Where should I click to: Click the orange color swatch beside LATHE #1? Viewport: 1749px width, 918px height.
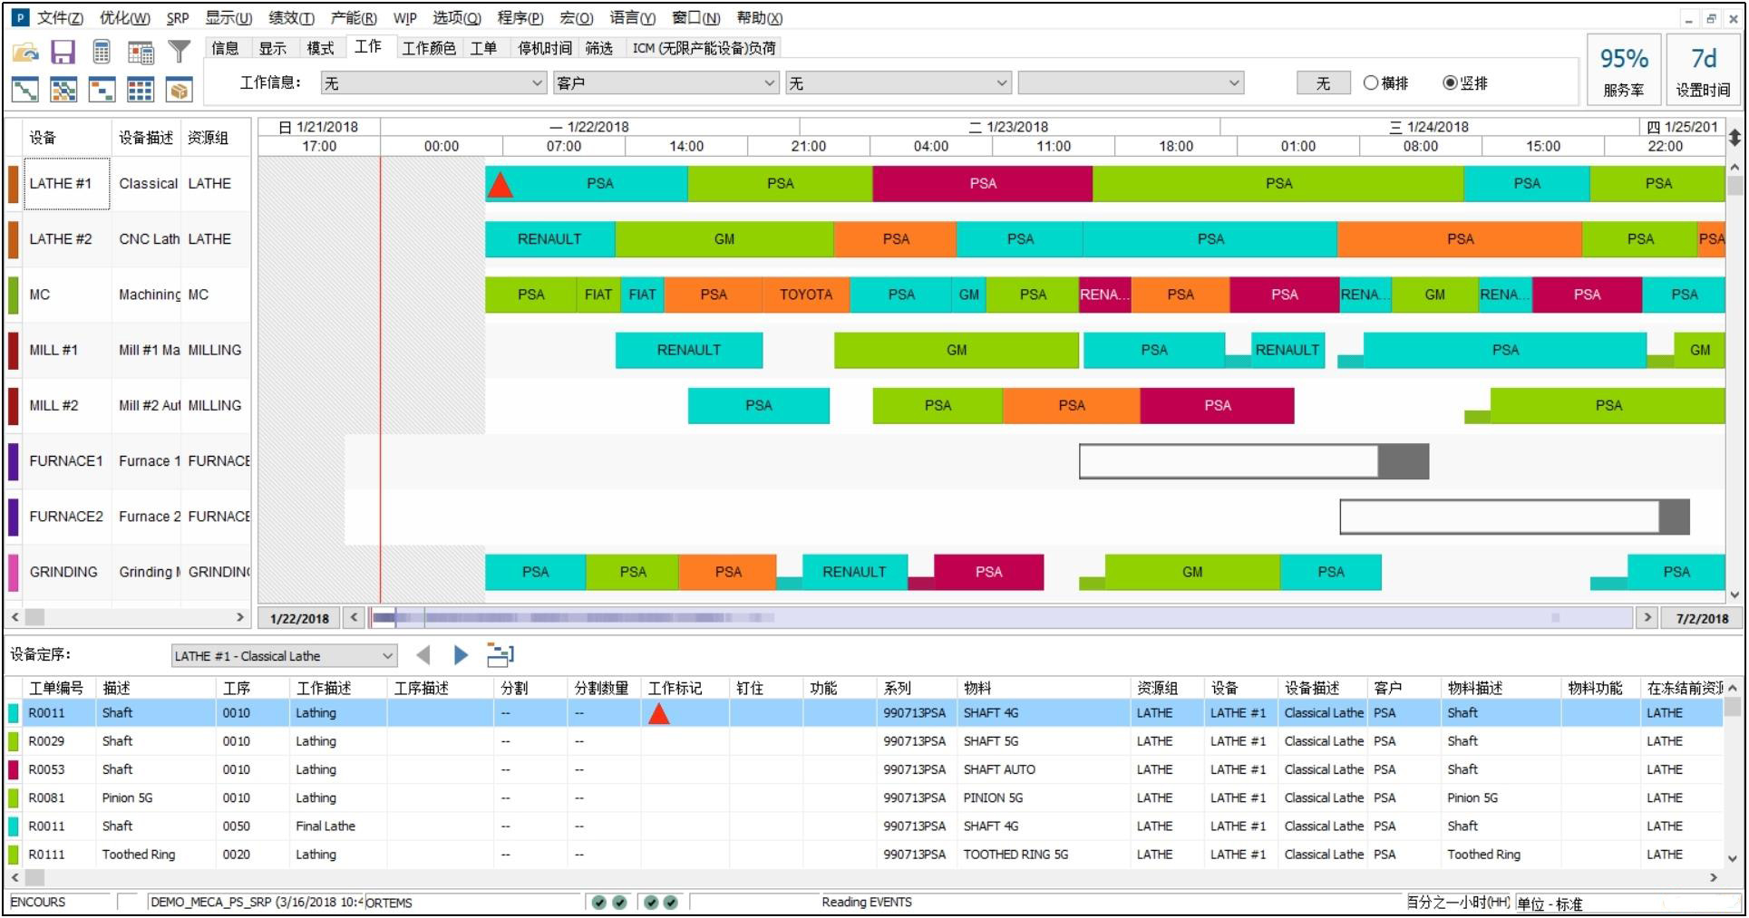tap(14, 184)
